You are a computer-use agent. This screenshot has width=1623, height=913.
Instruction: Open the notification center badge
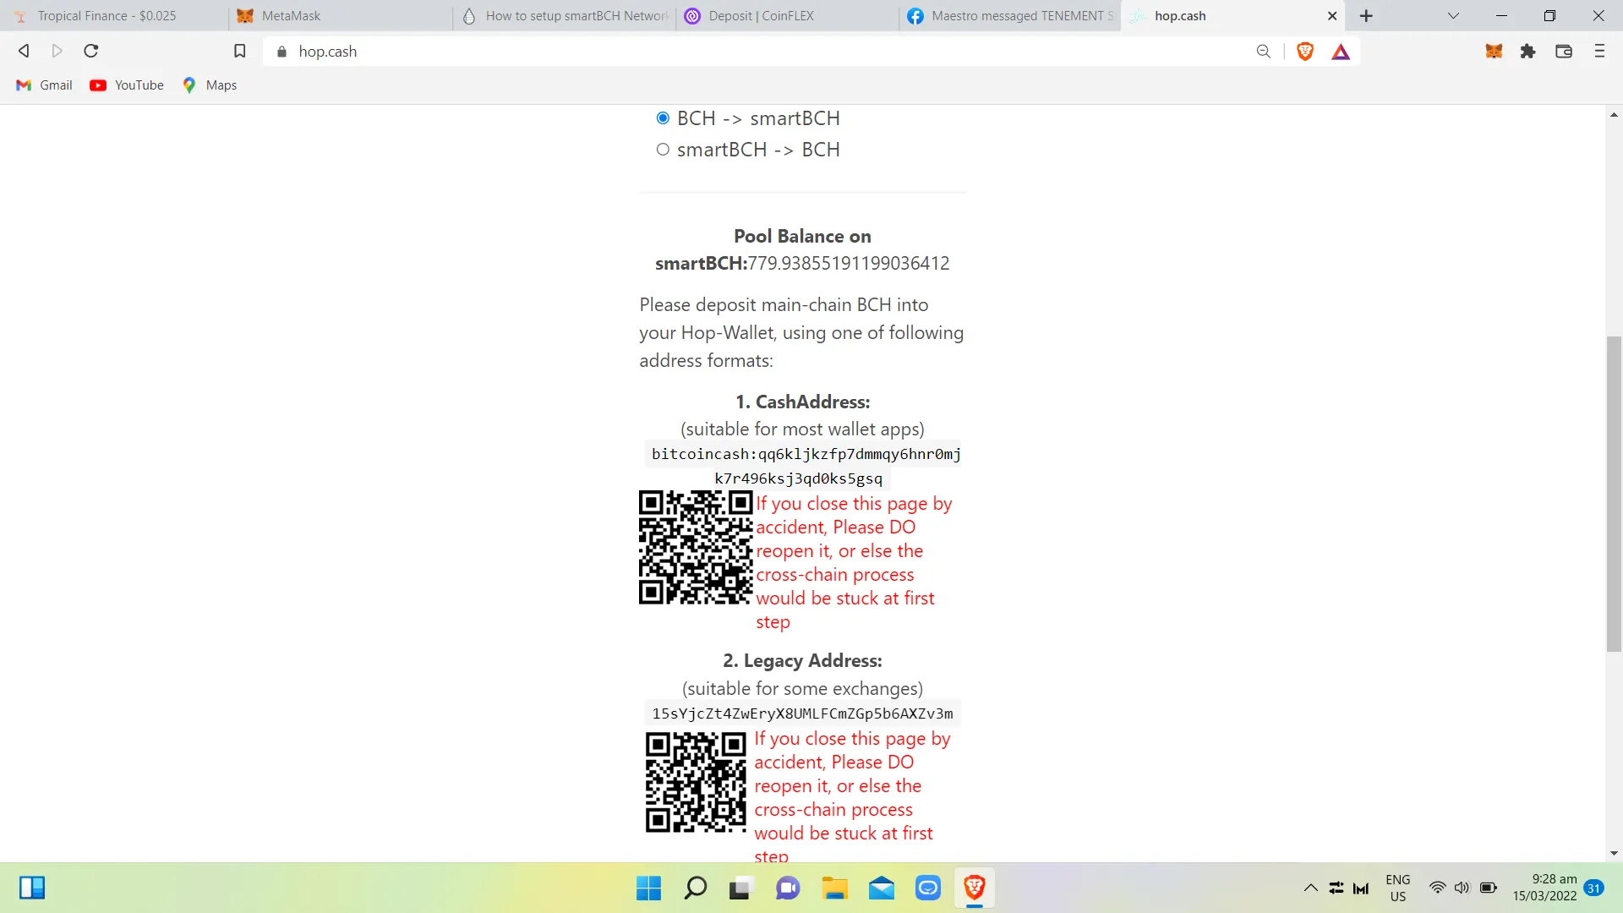coord(1594,888)
